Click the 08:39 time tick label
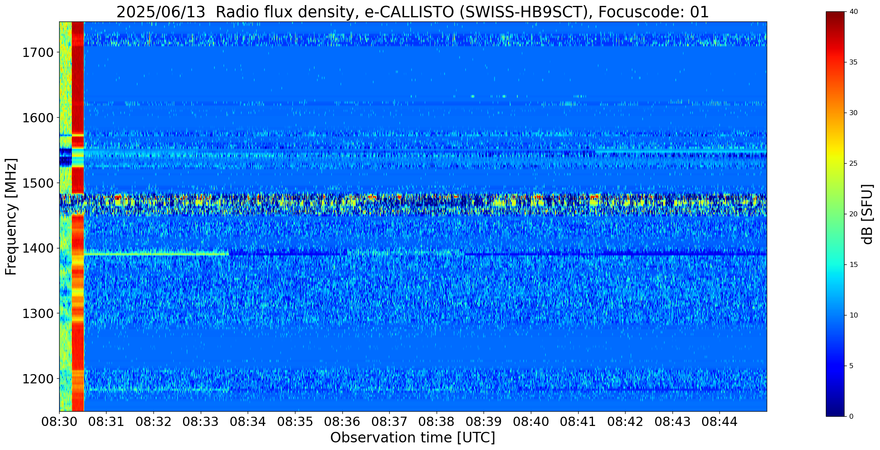The width and height of the screenshot is (880, 450). (484, 422)
